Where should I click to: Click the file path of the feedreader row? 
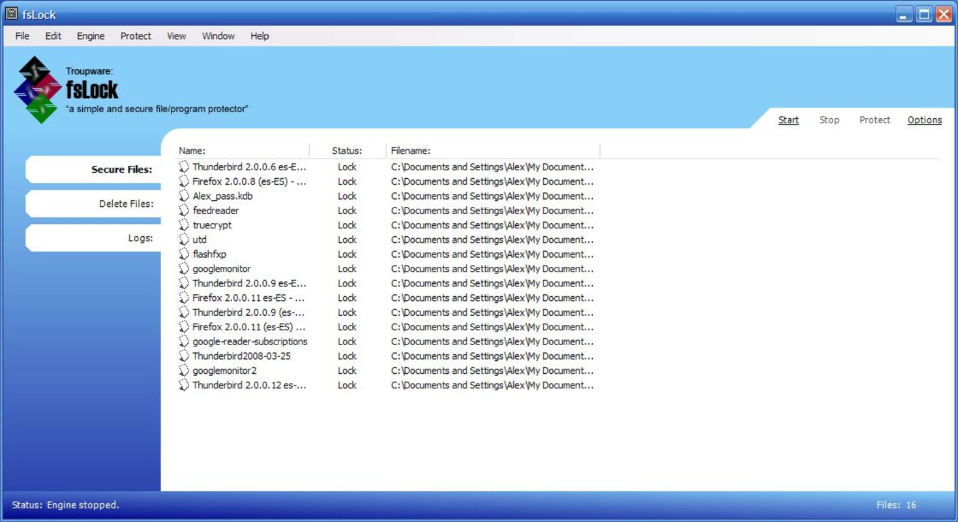click(x=492, y=211)
